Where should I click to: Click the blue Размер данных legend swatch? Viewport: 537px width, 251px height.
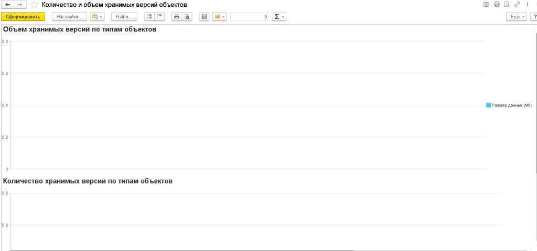(488, 105)
